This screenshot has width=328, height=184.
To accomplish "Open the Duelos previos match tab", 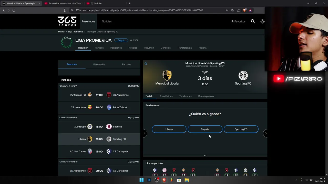I will tap(206, 96).
